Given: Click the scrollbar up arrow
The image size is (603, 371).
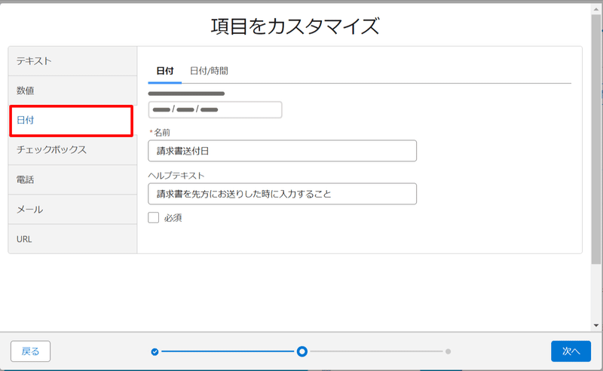Looking at the screenshot, I should (x=596, y=9).
